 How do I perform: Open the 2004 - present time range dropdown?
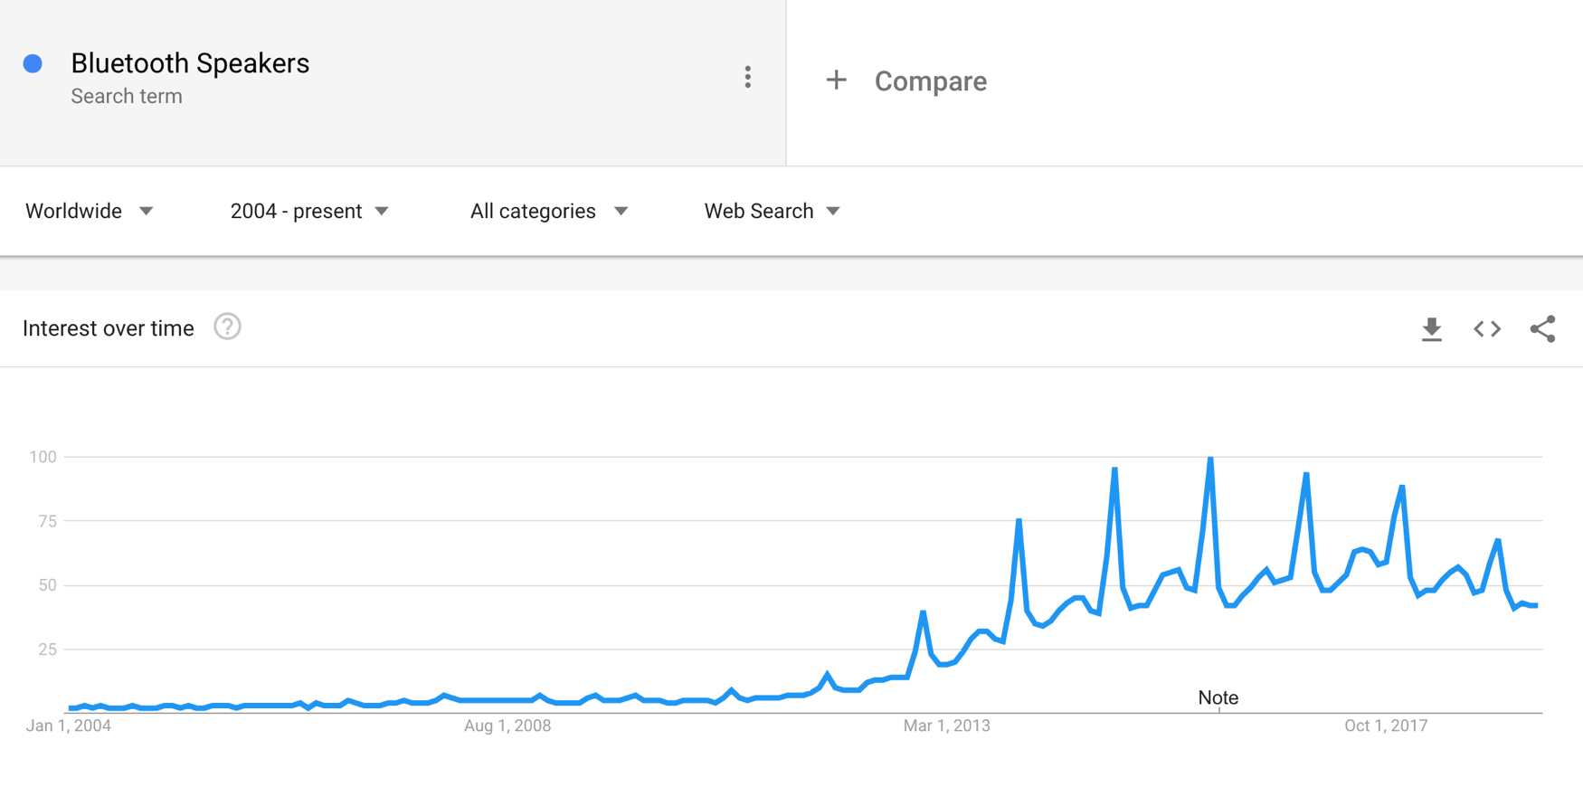(x=309, y=211)
